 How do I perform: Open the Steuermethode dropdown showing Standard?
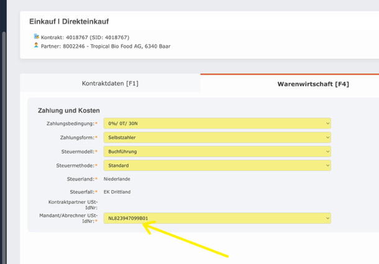tap(217, 165)
